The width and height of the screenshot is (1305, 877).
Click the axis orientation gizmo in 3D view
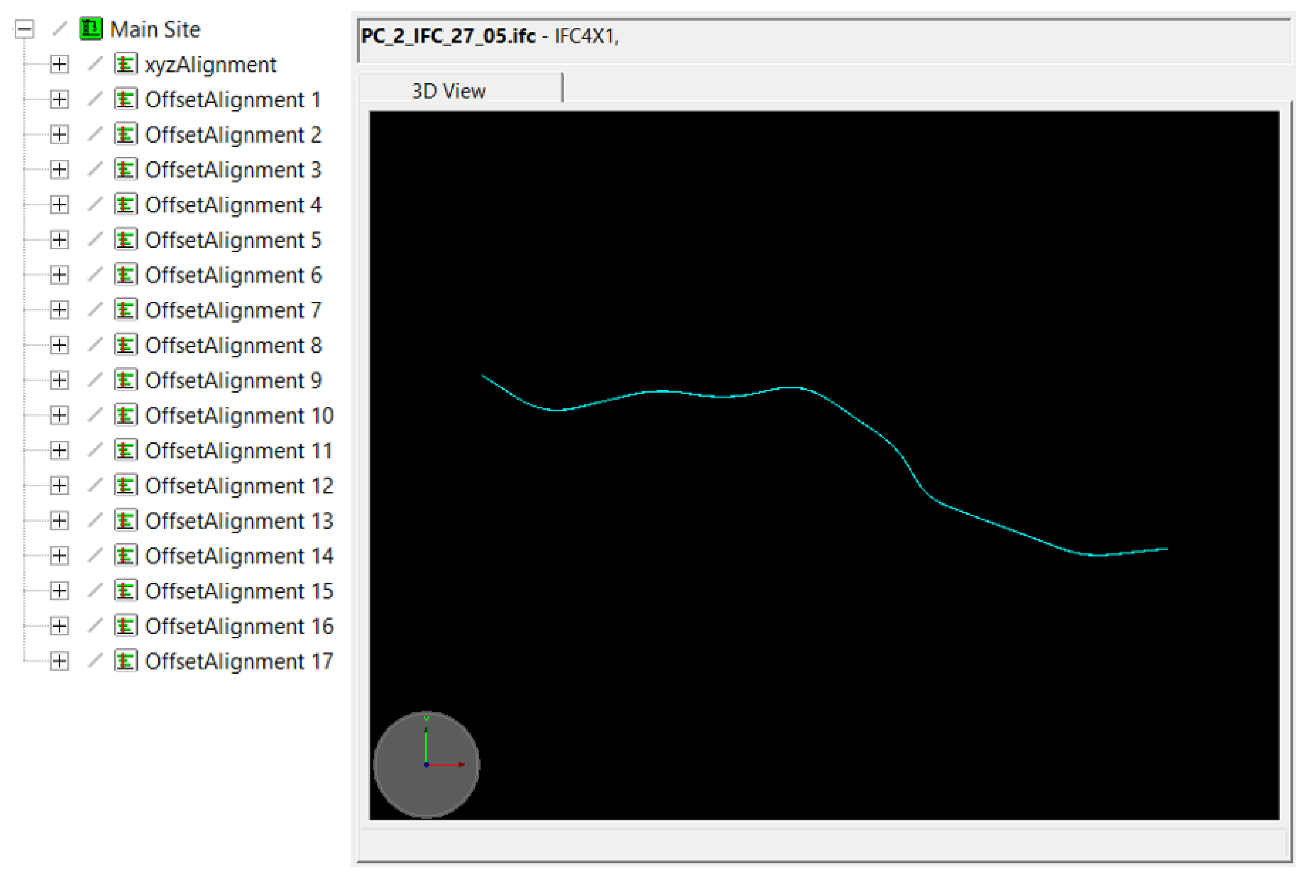[x=426, y=764]
